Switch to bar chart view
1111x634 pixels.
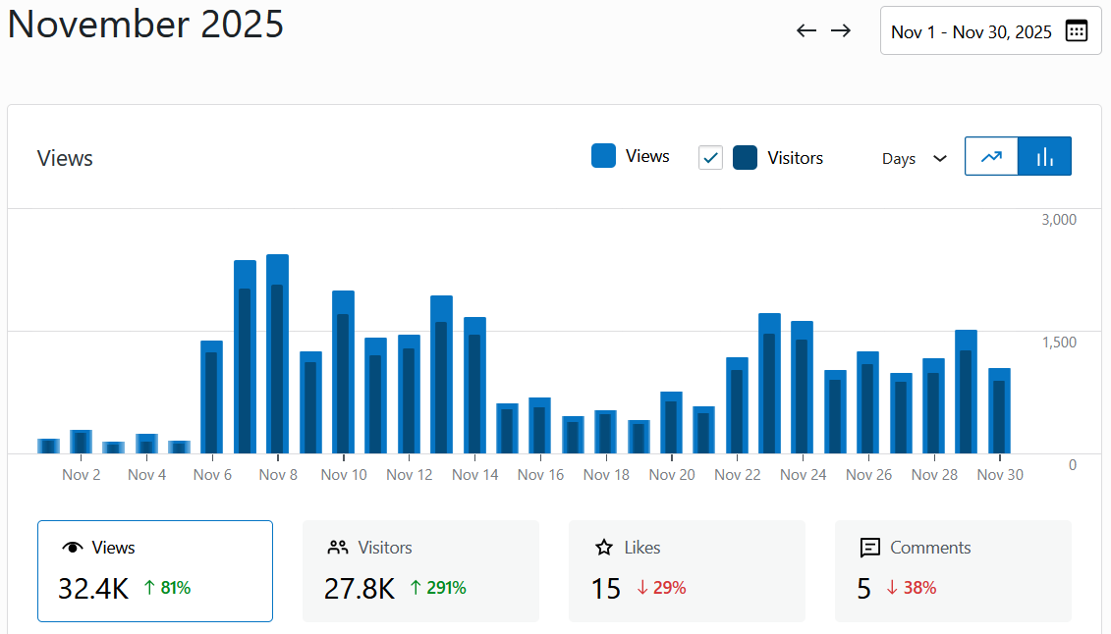(x=1045, y=156)
